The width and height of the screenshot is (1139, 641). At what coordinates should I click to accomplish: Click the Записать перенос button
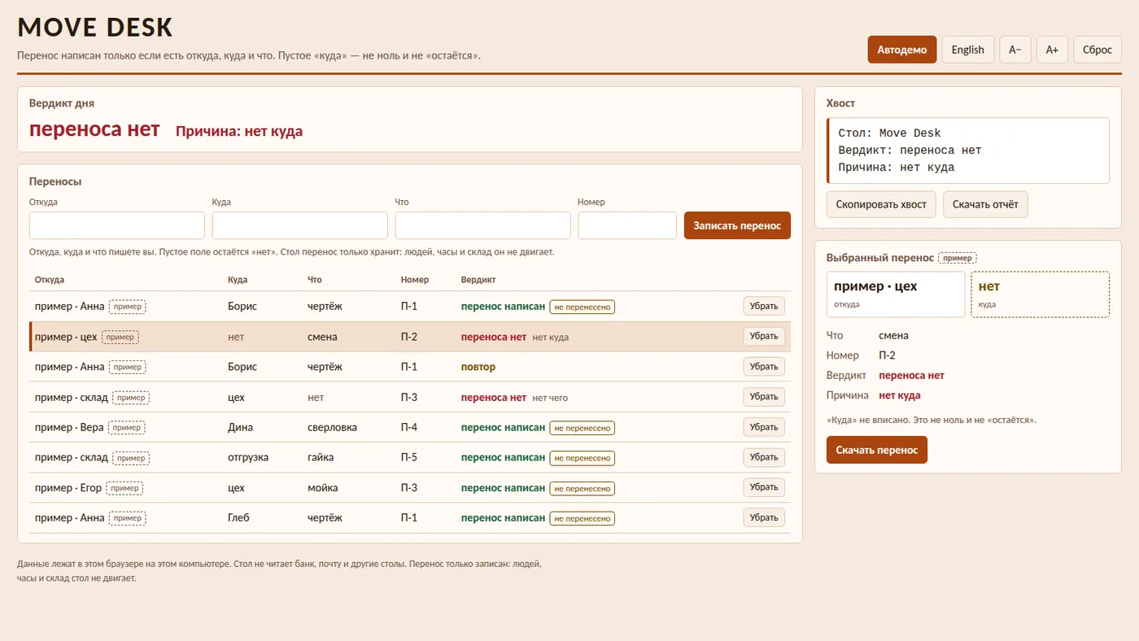click(x=737, y=225)
